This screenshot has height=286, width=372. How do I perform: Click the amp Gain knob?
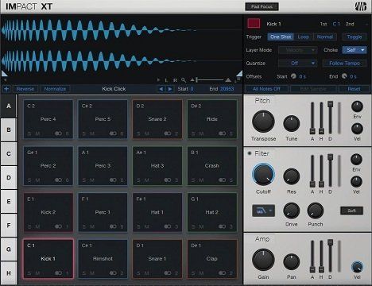(263, 260)
